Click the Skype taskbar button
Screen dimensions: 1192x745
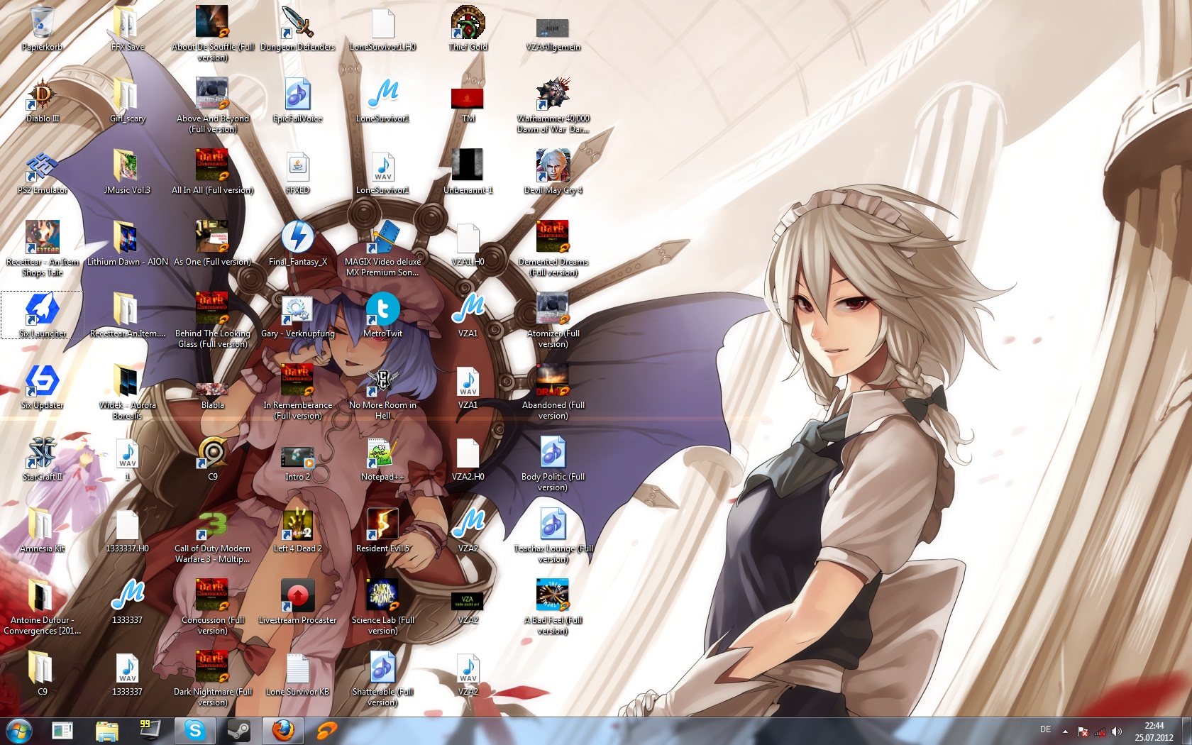tap(194, 730)
